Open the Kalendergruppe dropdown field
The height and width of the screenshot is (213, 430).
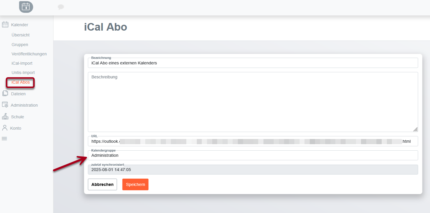coord(253,155)
